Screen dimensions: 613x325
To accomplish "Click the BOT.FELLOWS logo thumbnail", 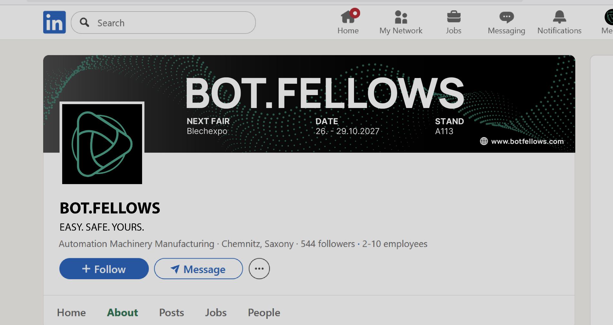I will pos(102,143).
